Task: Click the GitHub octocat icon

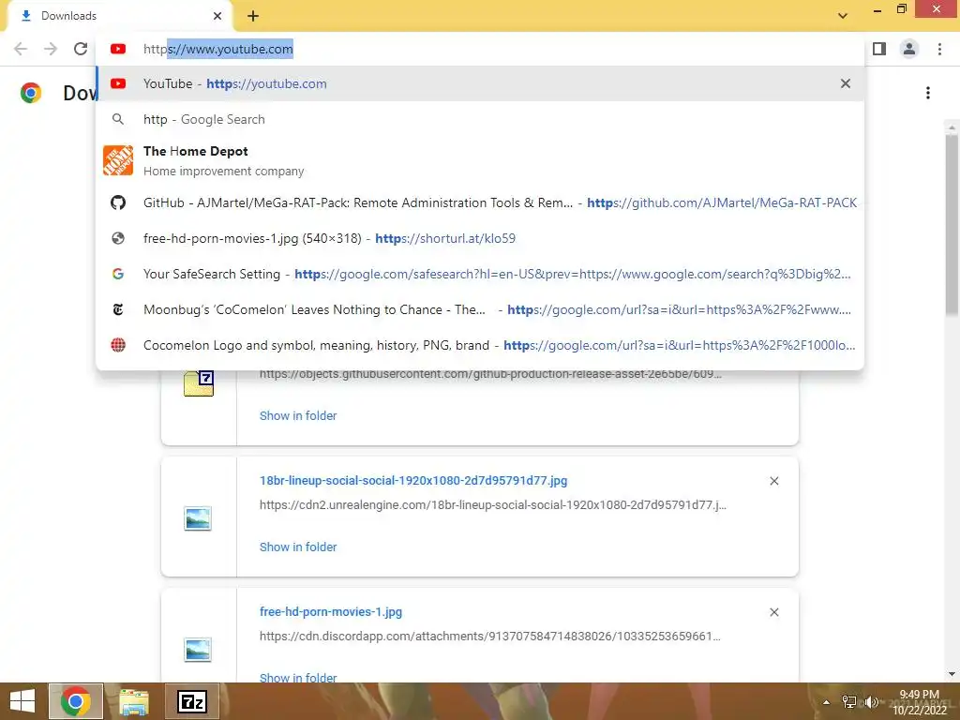Action: (x=118, y=202)
